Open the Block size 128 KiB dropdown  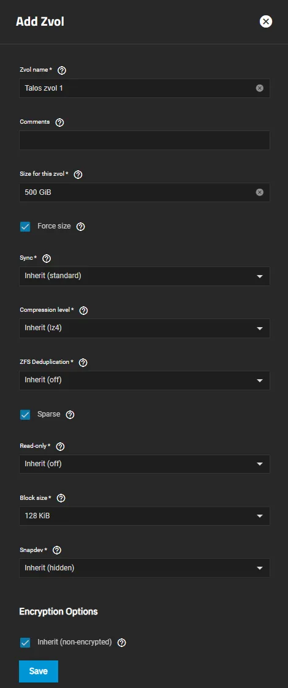coord(145,516)
